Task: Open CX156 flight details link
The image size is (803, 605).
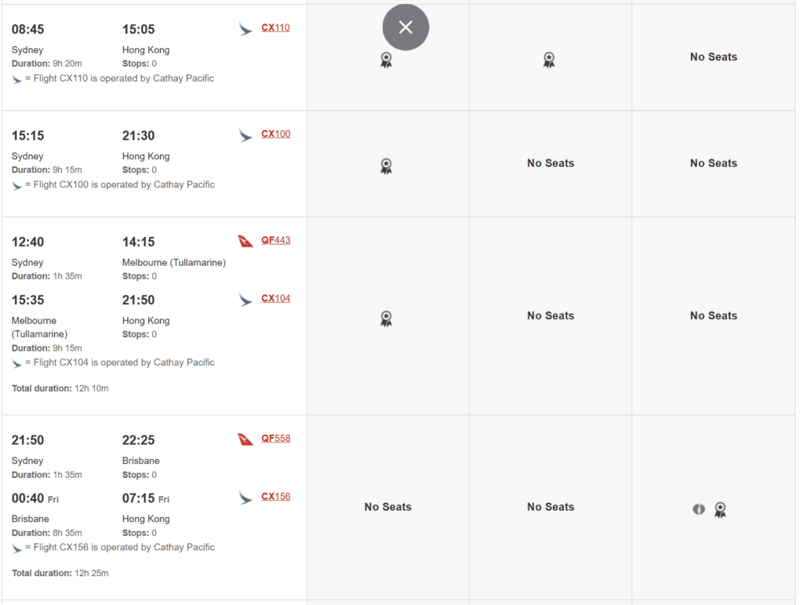Action: pos(275,497)
